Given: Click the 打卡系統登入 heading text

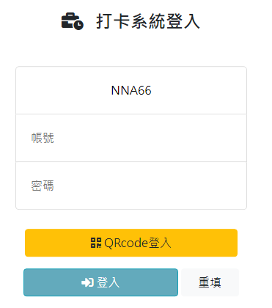Looking at the screenshot, I should (148, 21).
